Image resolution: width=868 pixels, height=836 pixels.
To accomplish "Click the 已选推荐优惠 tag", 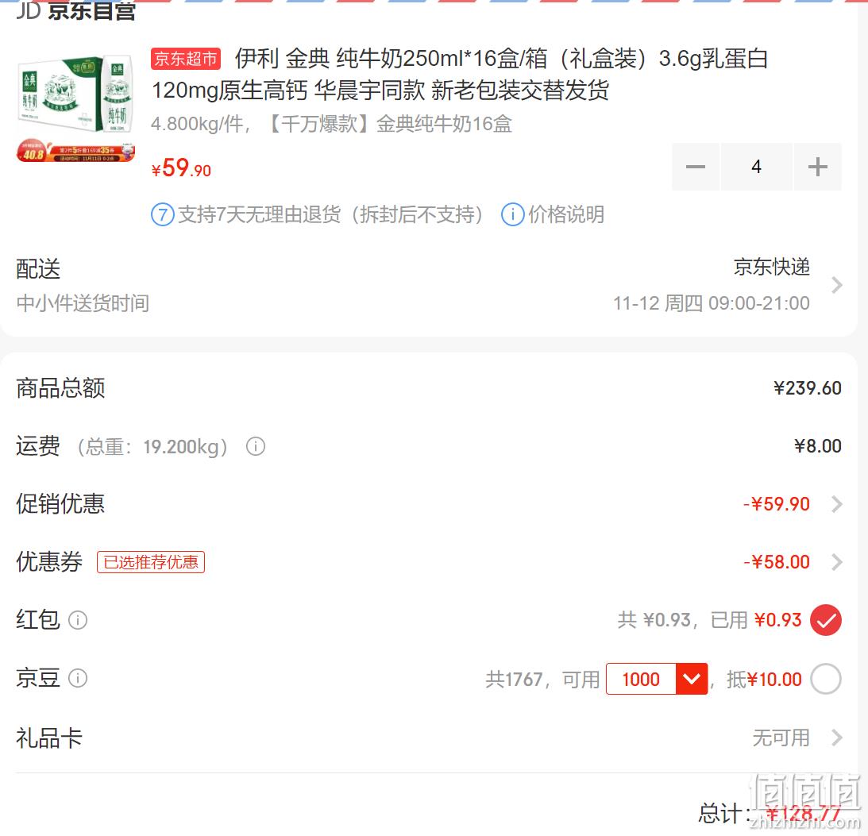I will tap(151, 562).
